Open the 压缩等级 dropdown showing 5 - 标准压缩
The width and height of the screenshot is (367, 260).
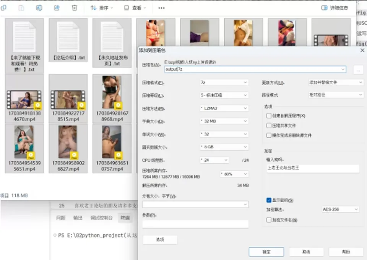tap(224, 95)
